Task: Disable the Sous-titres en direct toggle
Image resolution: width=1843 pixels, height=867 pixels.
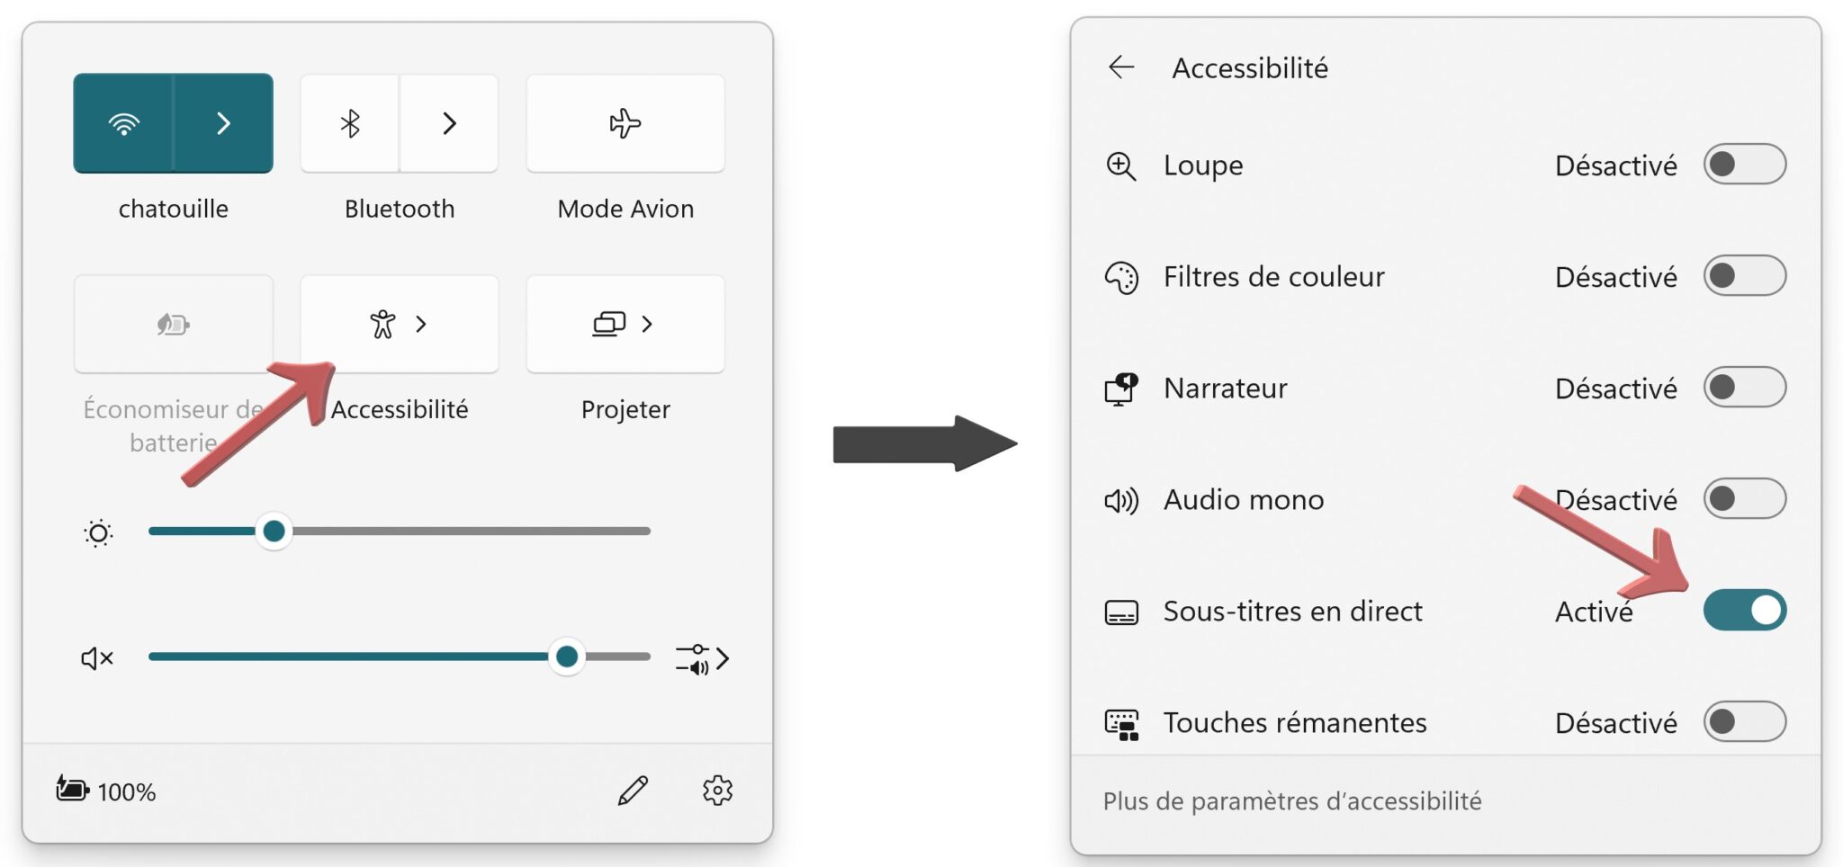Action: (1747, 610)
